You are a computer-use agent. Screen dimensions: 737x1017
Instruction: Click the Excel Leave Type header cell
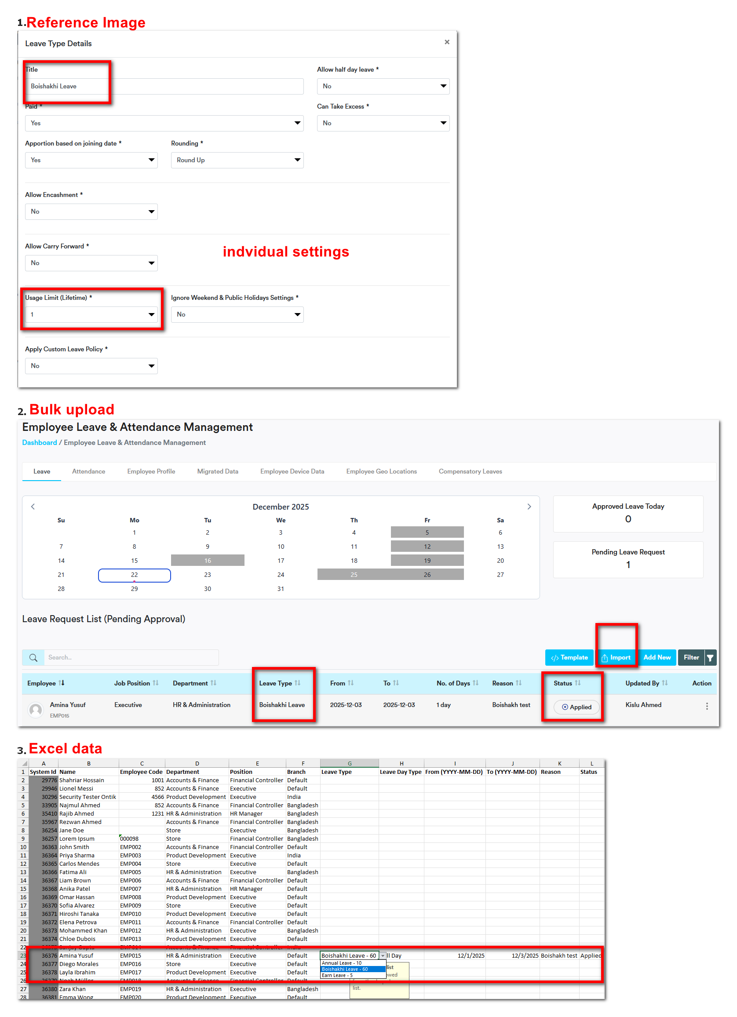click(x=349, y=772)
